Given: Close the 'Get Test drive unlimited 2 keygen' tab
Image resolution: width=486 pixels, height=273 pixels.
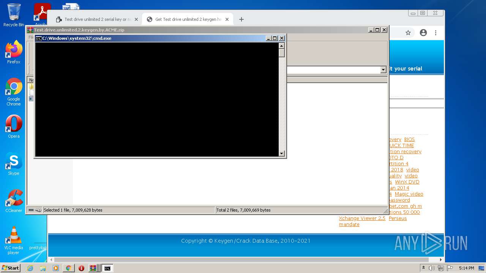Looking at the screenshot, I should 227,19.
